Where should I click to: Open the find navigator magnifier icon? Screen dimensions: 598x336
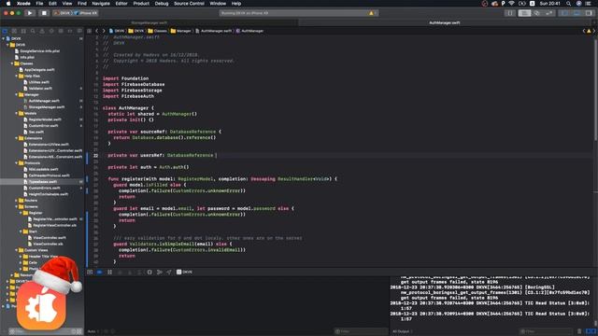click(33, 31)
